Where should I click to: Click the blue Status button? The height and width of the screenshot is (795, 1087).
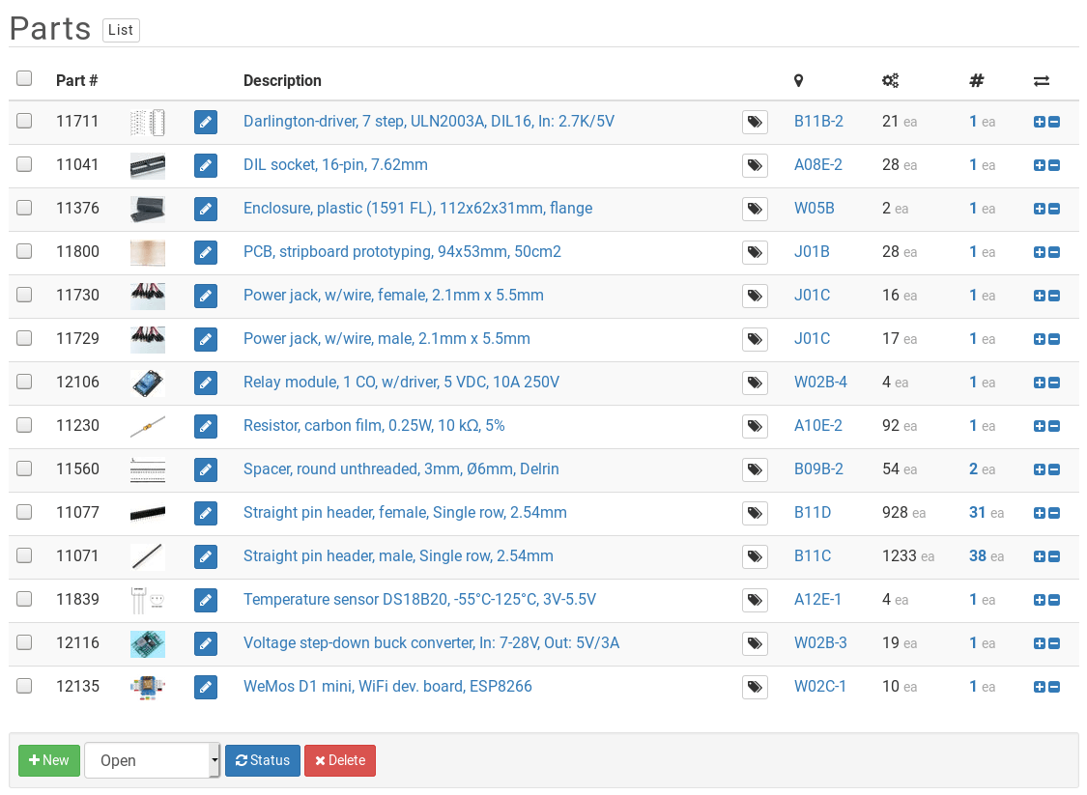click(x=263, y=760)
